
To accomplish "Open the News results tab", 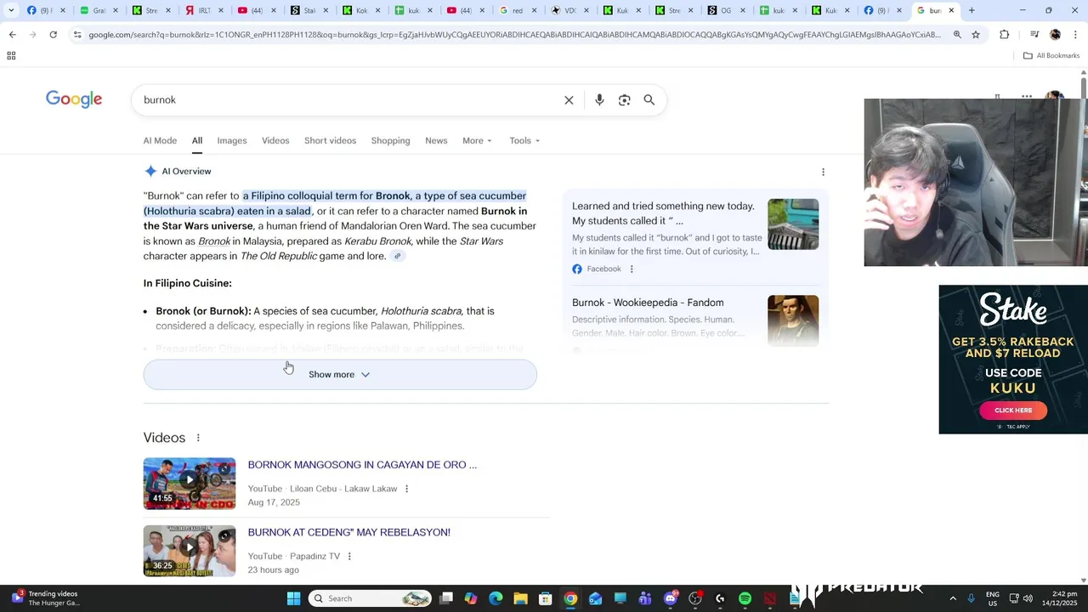I will click(x=436, y=140).
